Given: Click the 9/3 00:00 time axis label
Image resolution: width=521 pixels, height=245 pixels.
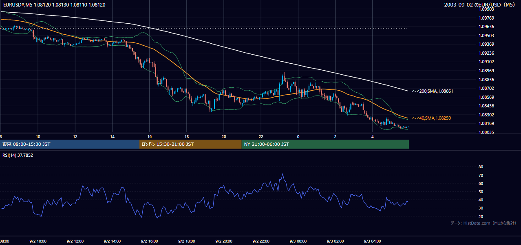Looking at the screenshot, I should 298,241.
